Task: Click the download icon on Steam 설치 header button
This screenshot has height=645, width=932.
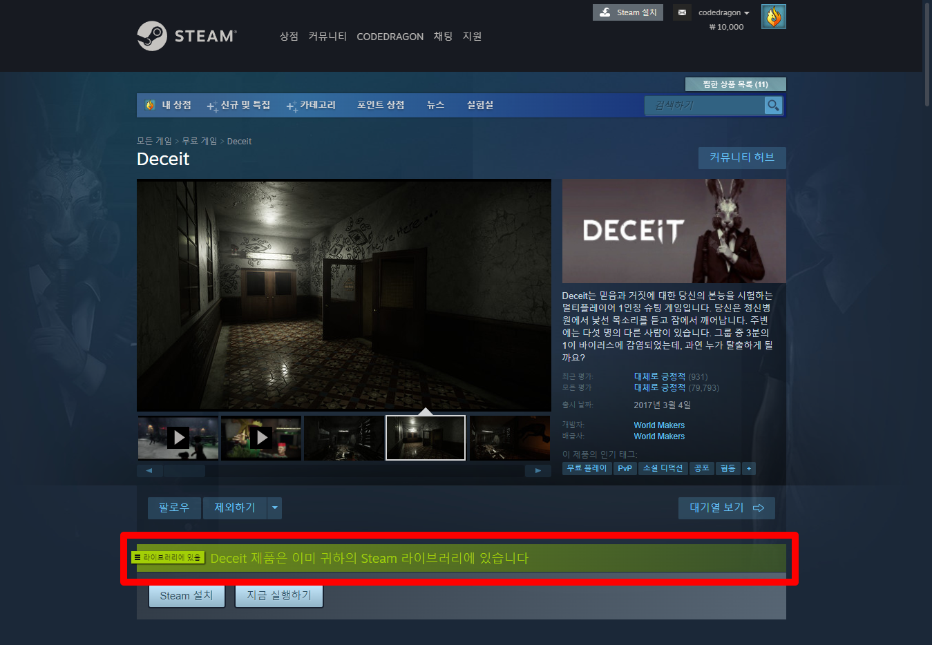Action: click(605, 12)
